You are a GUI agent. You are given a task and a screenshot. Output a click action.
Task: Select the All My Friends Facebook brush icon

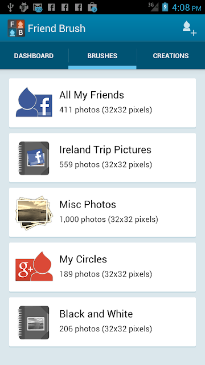pos(34,102)
